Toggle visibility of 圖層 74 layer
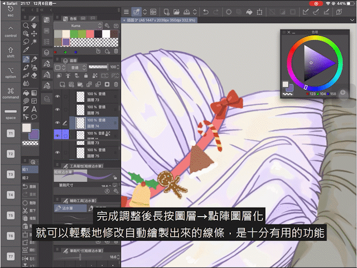 point(57,123)
